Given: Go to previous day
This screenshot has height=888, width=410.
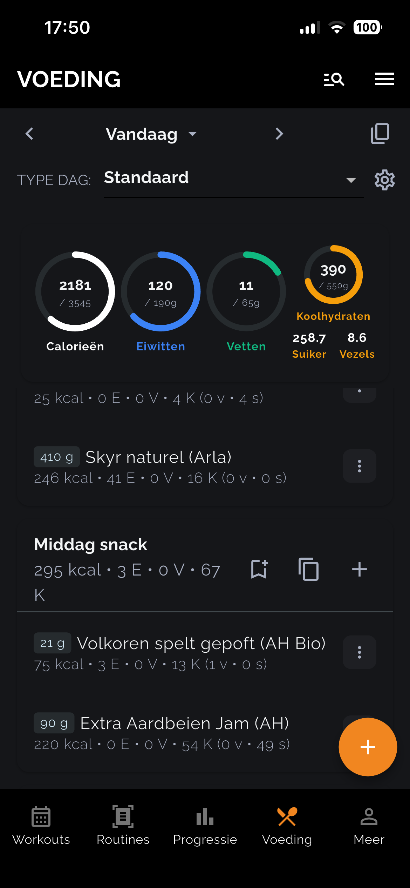Looking at the screenshot, I should [29, 134].
